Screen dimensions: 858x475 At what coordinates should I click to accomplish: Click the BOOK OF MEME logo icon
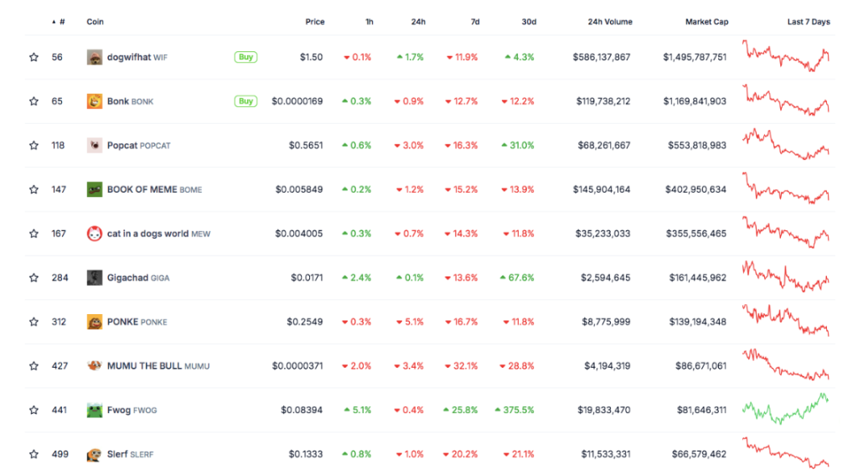point(95,189)
